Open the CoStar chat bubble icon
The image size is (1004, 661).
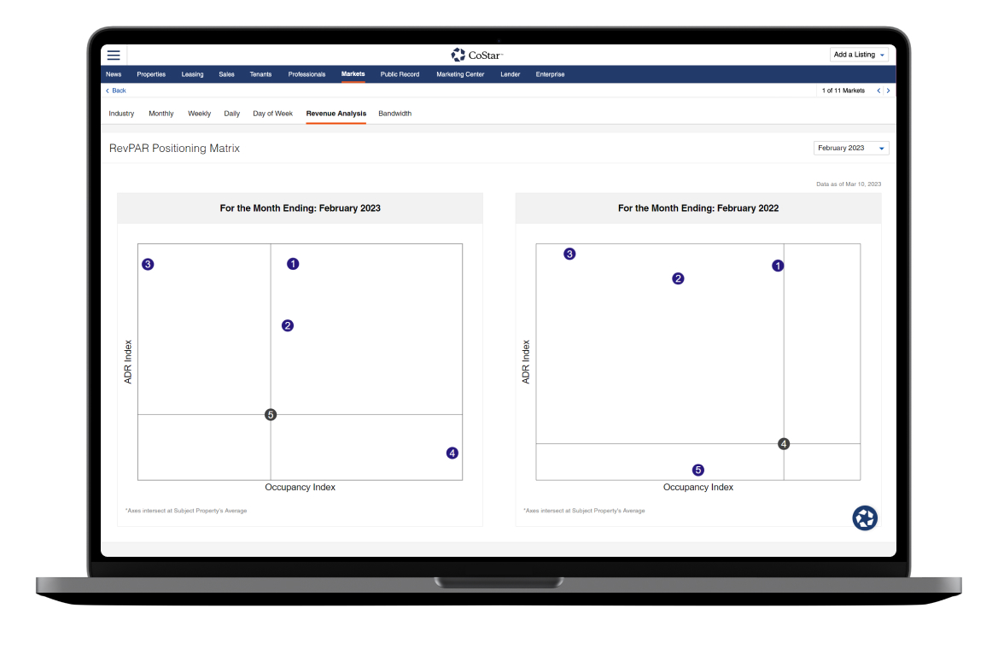[865, 518]
